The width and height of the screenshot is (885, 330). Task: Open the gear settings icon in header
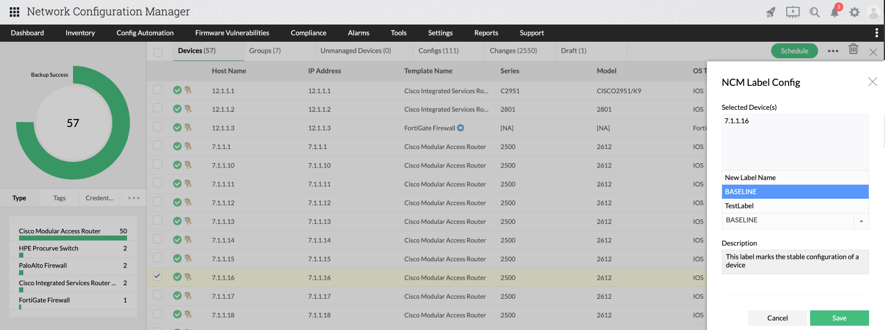(x=854, y=12)
